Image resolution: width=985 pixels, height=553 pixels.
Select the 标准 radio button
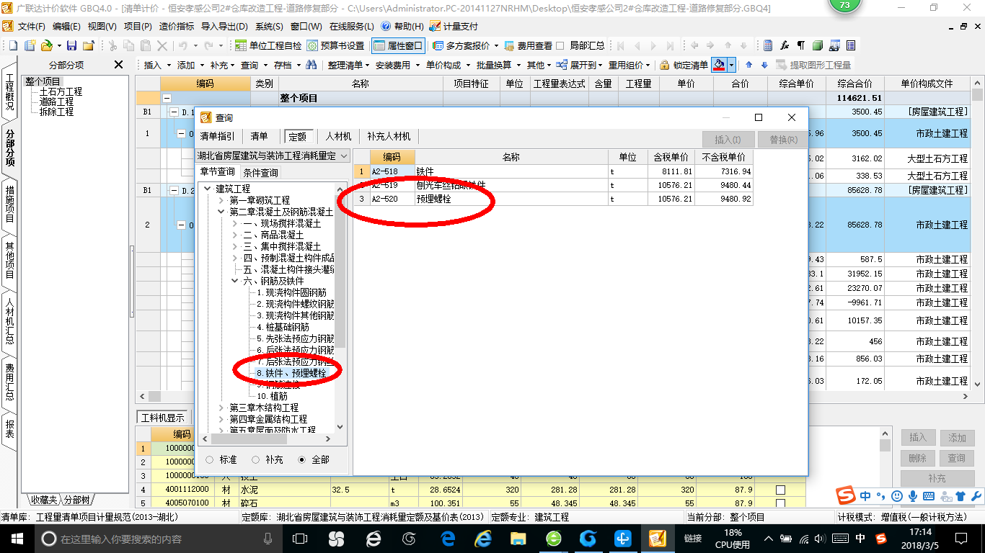click(x=210, y=459)
